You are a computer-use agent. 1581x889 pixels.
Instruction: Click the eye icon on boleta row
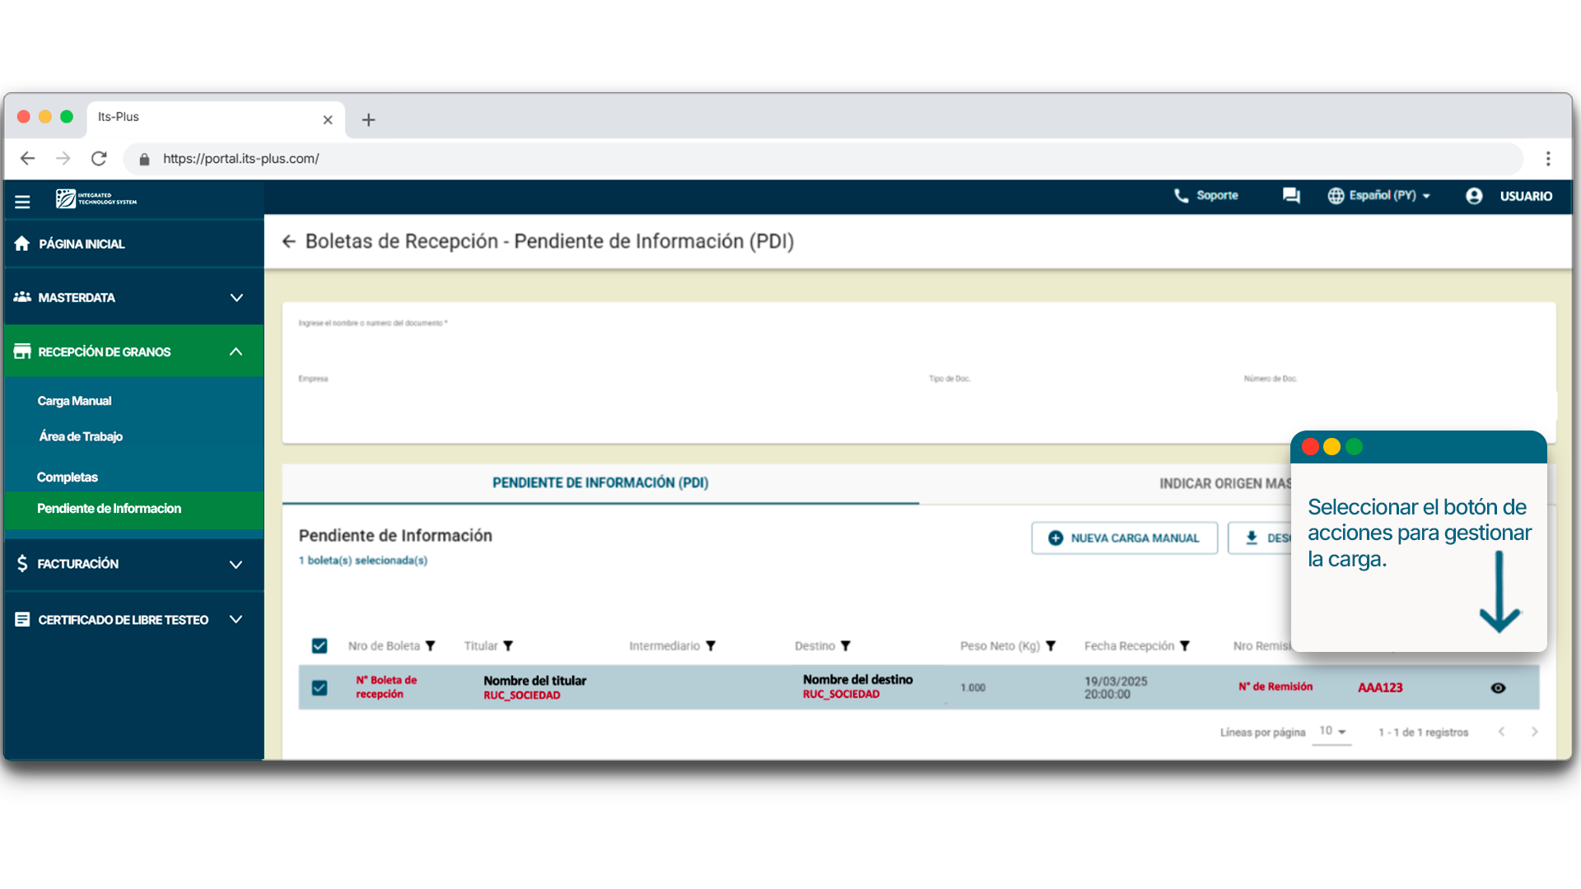click(x=1498, y=688)
